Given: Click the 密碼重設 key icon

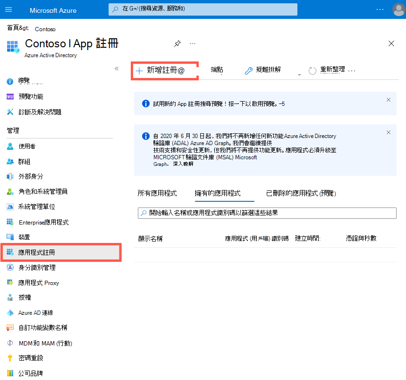Looking at the screenshot, I should (10, 358).
